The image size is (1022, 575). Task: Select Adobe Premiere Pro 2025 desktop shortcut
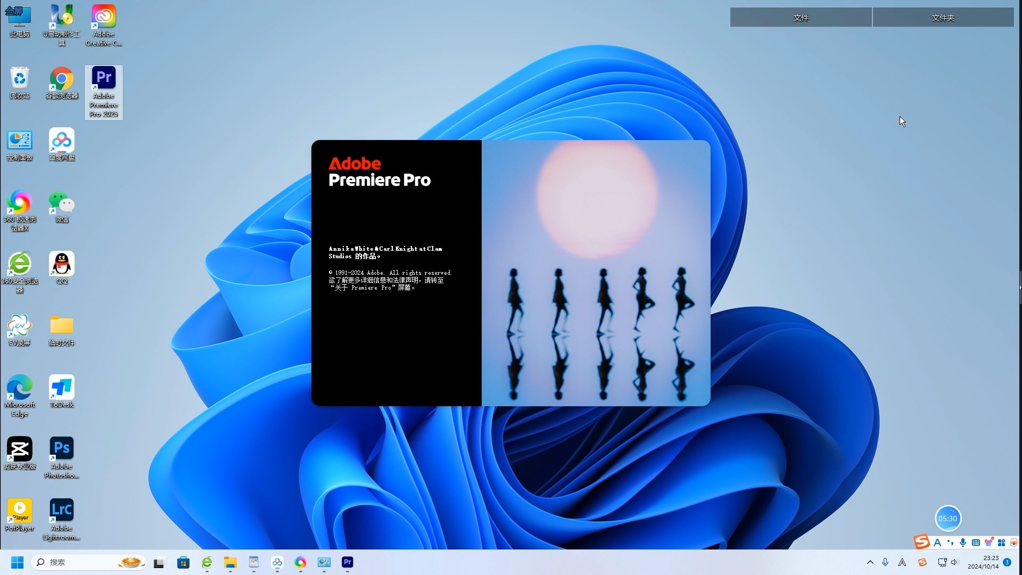click(104, 92)
